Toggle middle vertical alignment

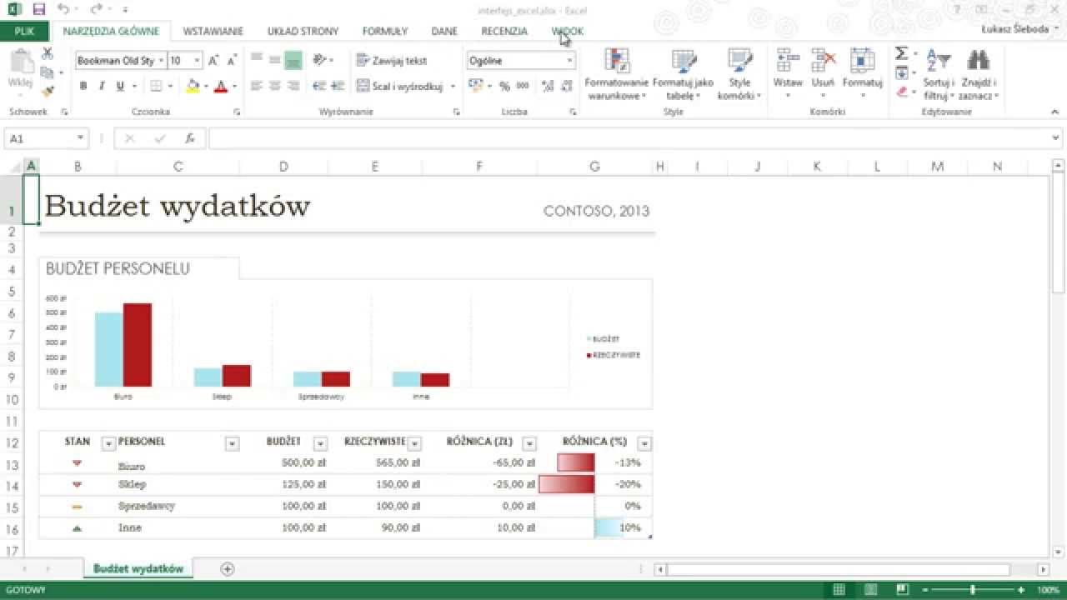275,60
